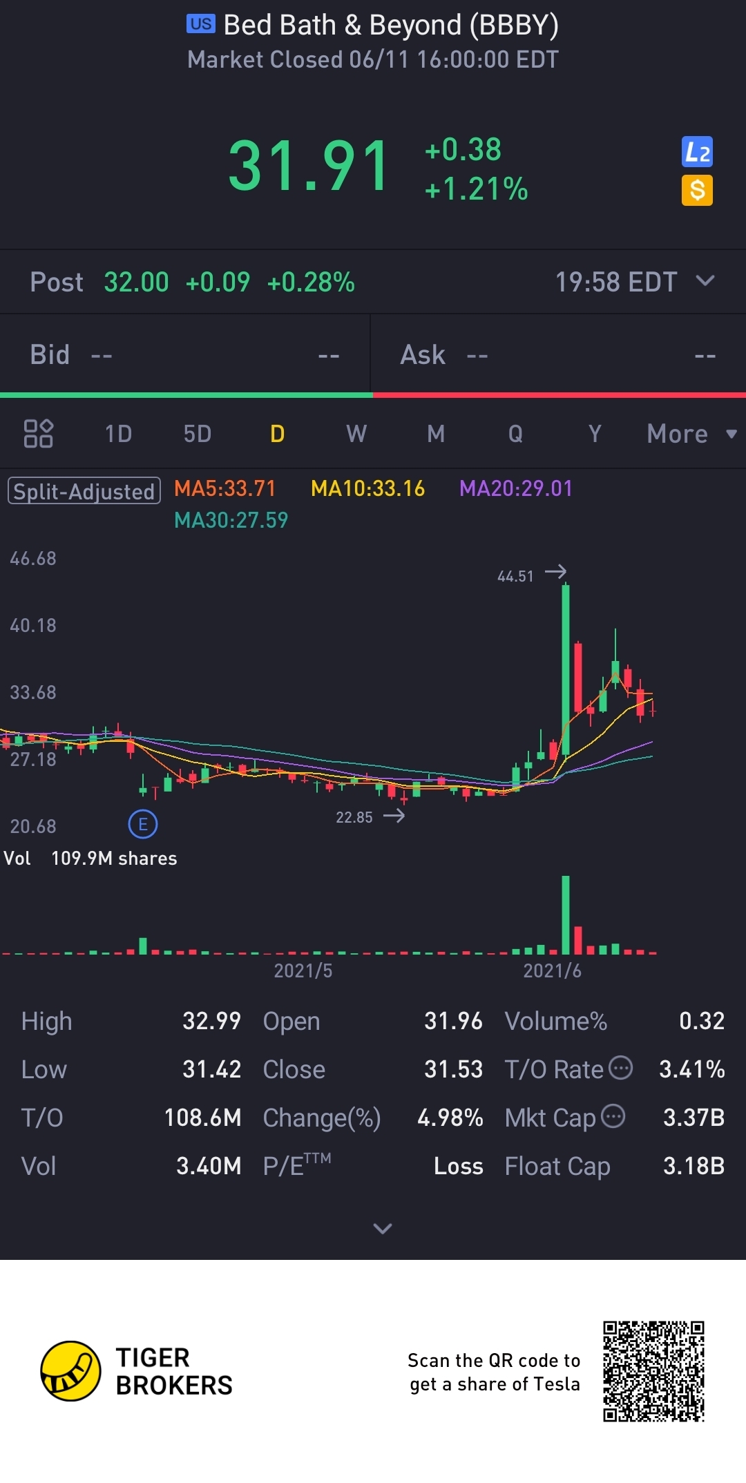Tap the 2021/5 date axis label
This screenshot has height=1483, width=746.
[x=303, y=970]
